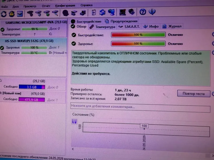Click the HS-SSD-WAVE 100 % health bar
The width and height of the screenshot is (214, 160).
[34, 47]
